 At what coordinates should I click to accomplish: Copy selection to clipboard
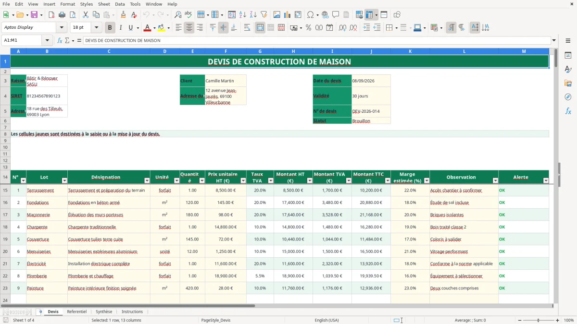(x=96, y=15)
